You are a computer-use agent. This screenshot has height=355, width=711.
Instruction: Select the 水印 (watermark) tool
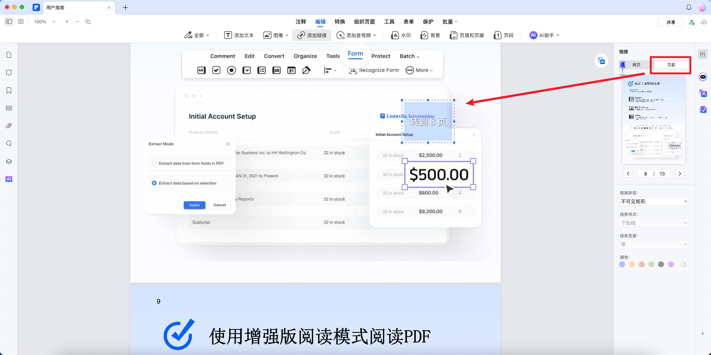[x=401, y=35]
